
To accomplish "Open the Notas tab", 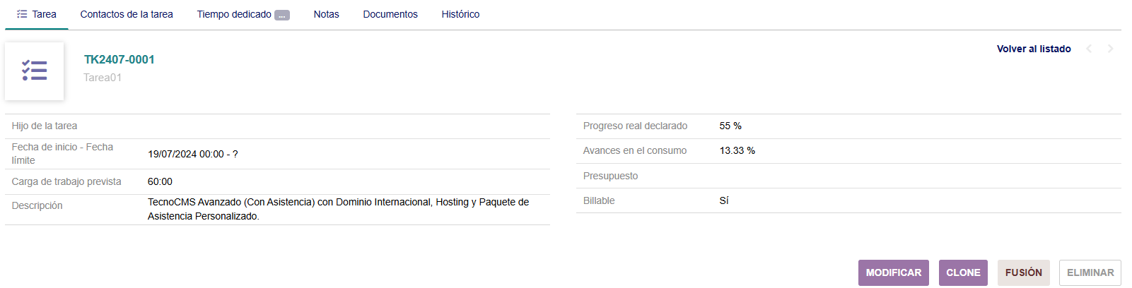I will click(326, 14).
